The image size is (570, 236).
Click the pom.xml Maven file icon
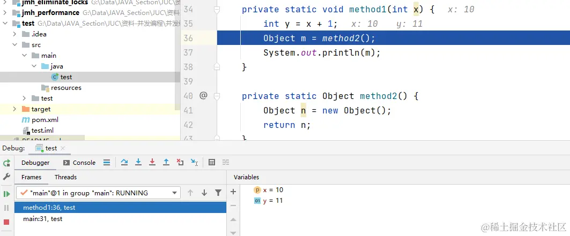click(x=25, y=120)
